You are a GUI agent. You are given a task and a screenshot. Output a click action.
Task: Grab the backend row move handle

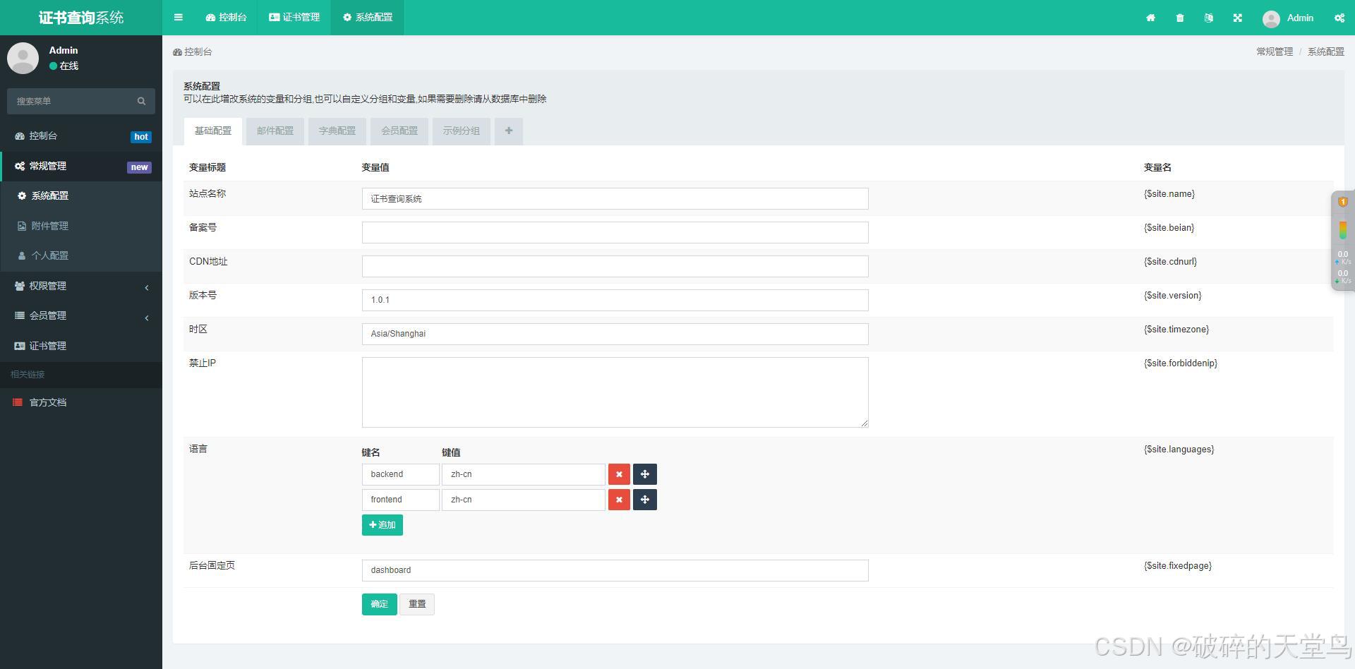645,474
